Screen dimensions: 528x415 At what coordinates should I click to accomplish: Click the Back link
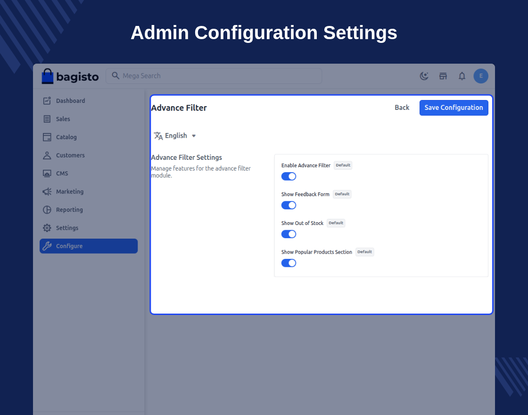[x=402, y=108]
